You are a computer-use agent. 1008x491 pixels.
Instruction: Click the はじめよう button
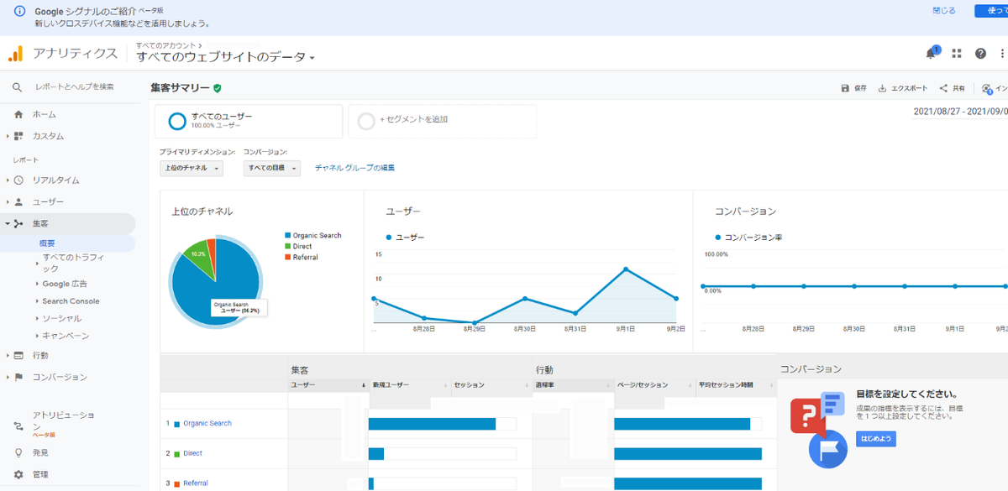point(875,439)
